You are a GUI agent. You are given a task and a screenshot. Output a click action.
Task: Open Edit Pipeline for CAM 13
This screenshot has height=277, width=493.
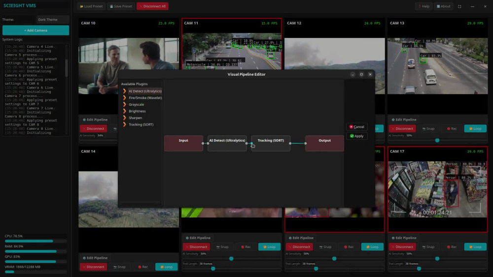pos(404,120)
